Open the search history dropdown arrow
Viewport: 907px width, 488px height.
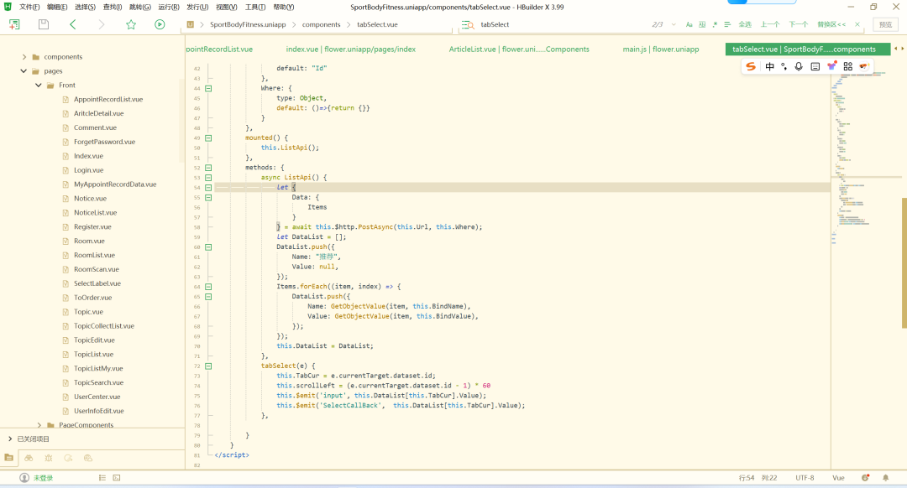tap(674, 24)
